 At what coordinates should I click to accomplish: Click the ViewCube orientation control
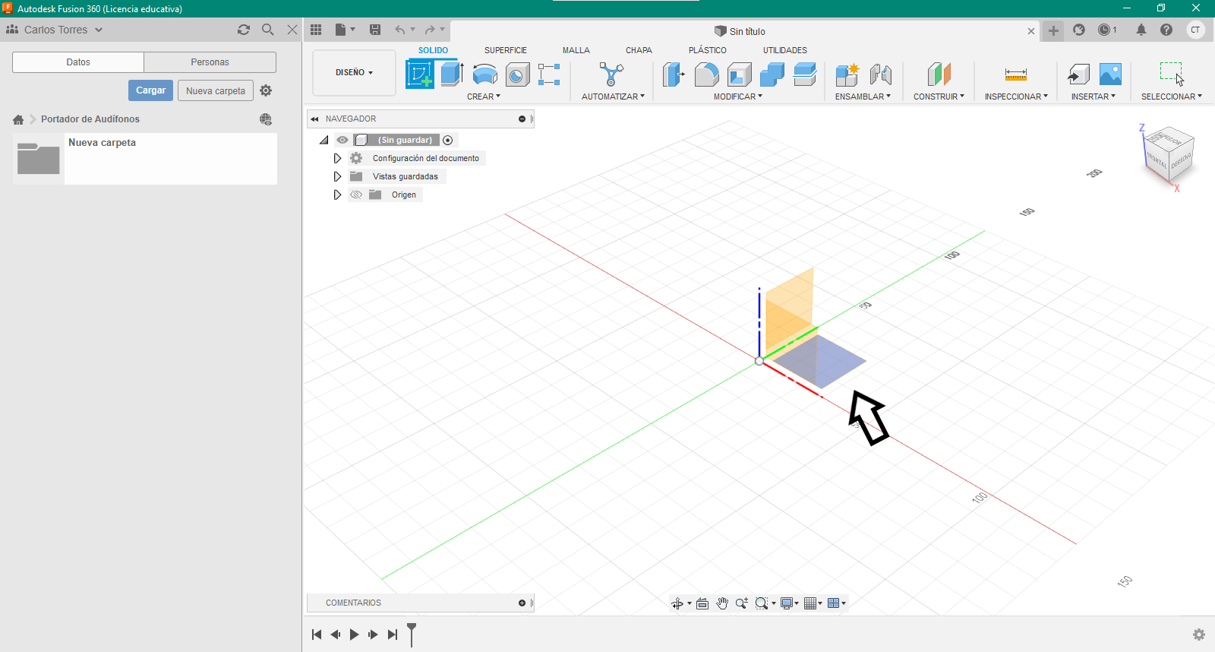(1169, 156)
